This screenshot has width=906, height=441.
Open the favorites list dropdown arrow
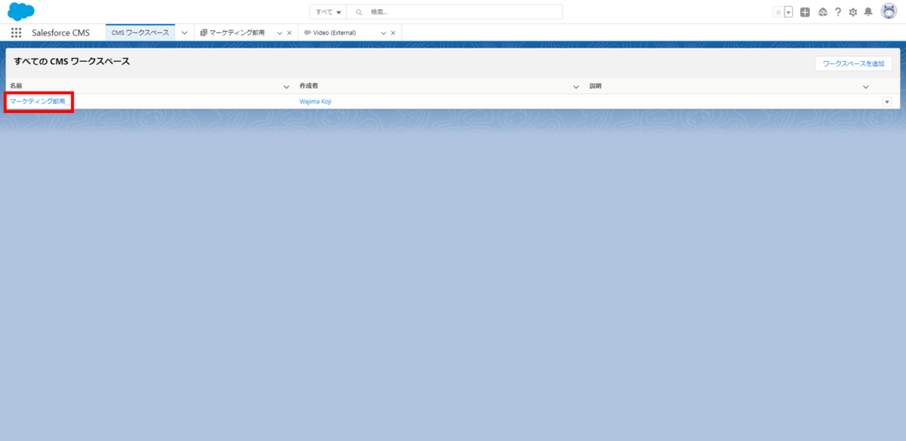788,12
